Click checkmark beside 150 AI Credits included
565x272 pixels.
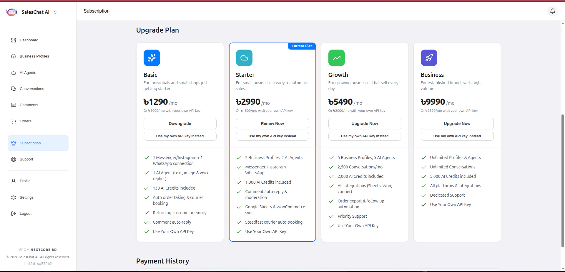coord(147,188)
